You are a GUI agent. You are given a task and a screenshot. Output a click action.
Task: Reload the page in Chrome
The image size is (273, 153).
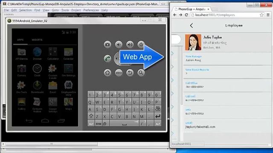(x=186, y=15)
